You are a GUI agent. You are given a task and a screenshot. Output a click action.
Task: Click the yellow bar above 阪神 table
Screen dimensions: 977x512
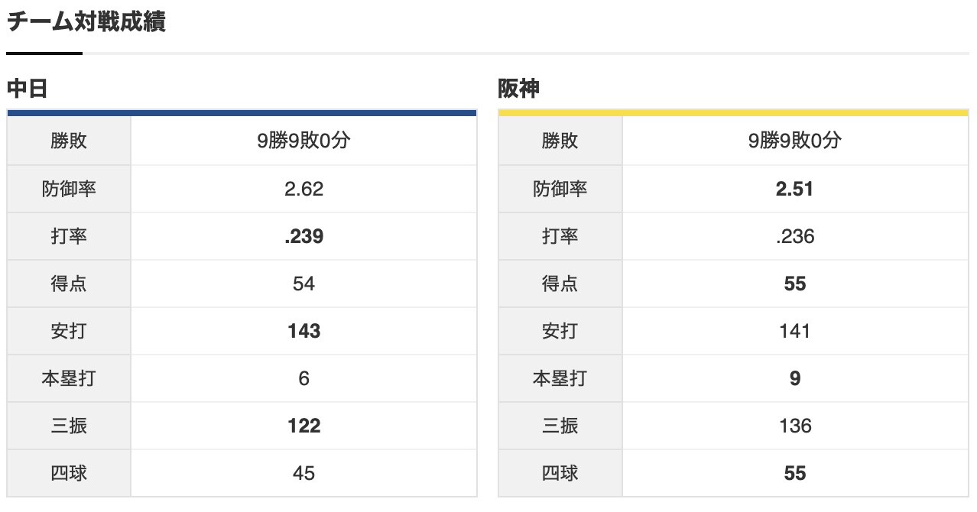tap(733, 113)
